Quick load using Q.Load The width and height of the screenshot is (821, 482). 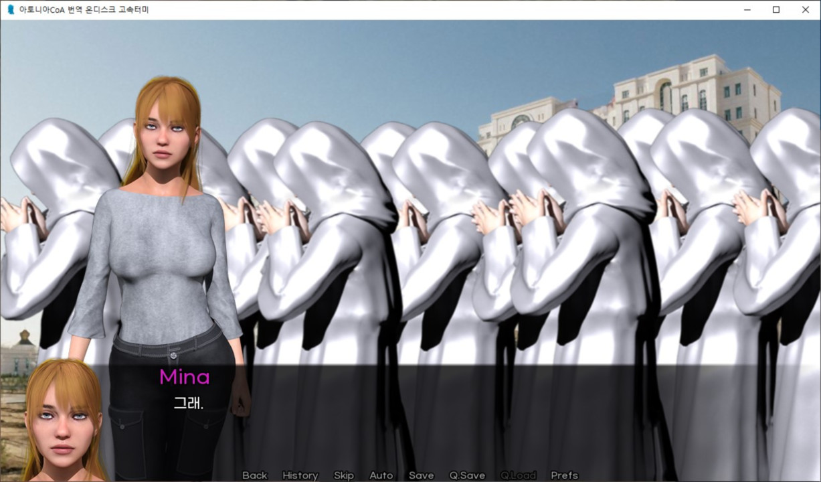(518, 475)
